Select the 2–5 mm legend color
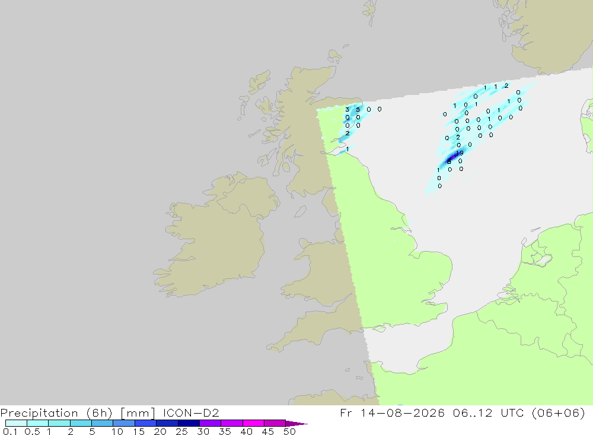The height and width of the screenshot is (435, 593). 81,423
